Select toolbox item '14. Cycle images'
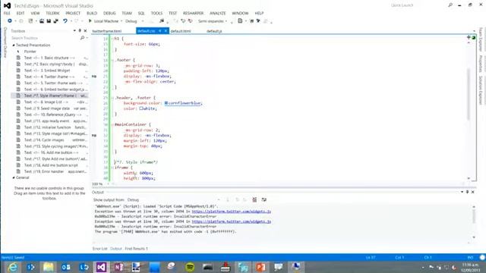 pos(49,140)
